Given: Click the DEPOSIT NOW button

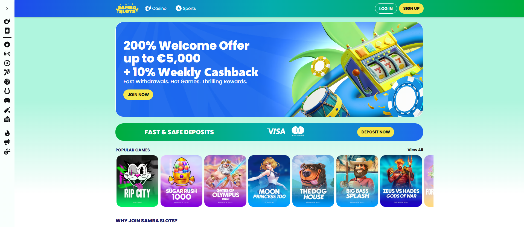Looking at the screenshot, I should pyautogui.click(x=375, y=132).
